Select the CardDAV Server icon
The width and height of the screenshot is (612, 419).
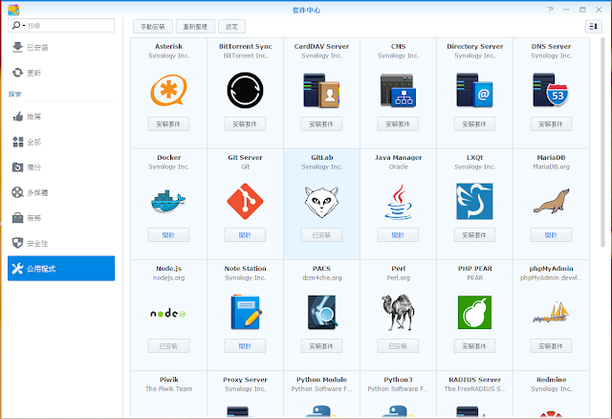(x=321, y=90)
